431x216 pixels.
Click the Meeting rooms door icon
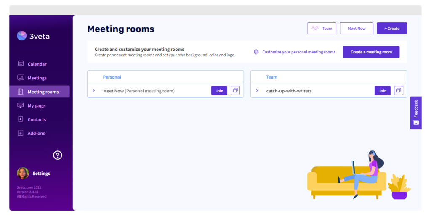21,92
